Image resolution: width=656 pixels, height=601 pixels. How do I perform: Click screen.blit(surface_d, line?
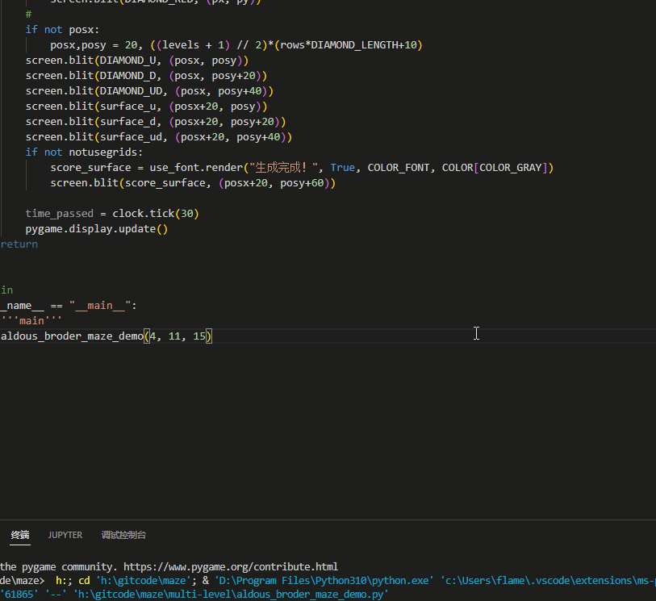click(x=156, y=122)
